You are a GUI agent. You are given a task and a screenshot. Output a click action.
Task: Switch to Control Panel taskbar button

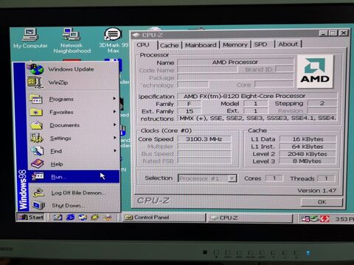click(x=164, y=217)
